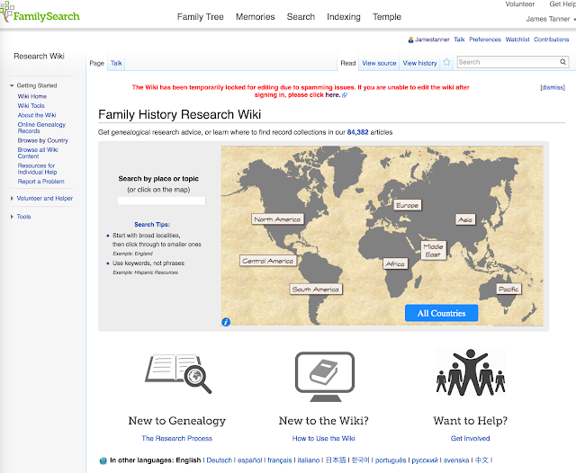Open the Preferences link

(485, 40)
